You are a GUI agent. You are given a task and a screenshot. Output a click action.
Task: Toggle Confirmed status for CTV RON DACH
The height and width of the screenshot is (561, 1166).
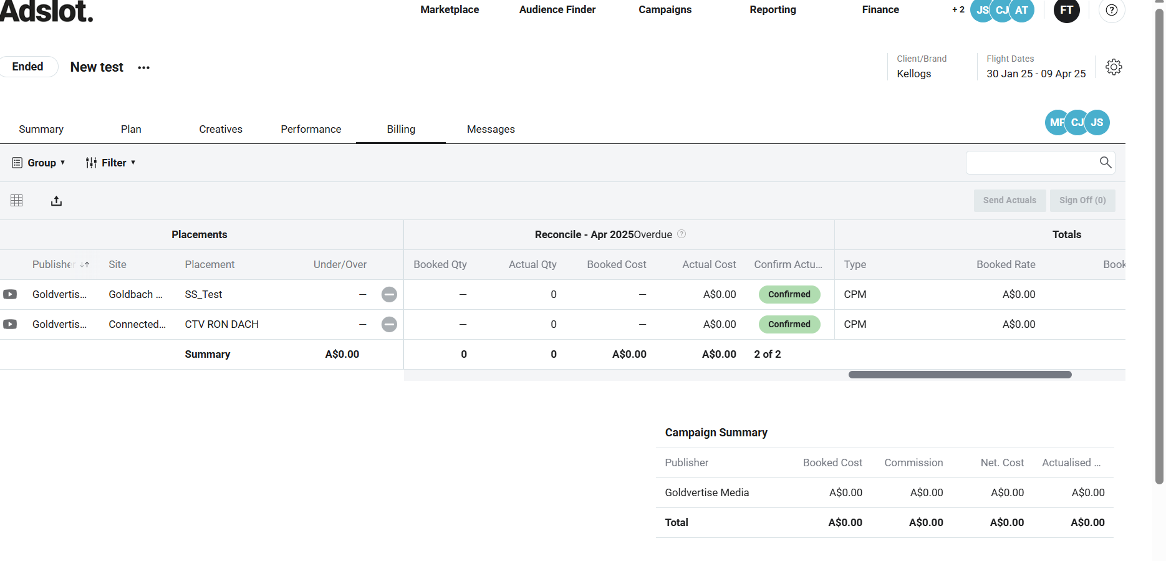click(x=789, y=324)
